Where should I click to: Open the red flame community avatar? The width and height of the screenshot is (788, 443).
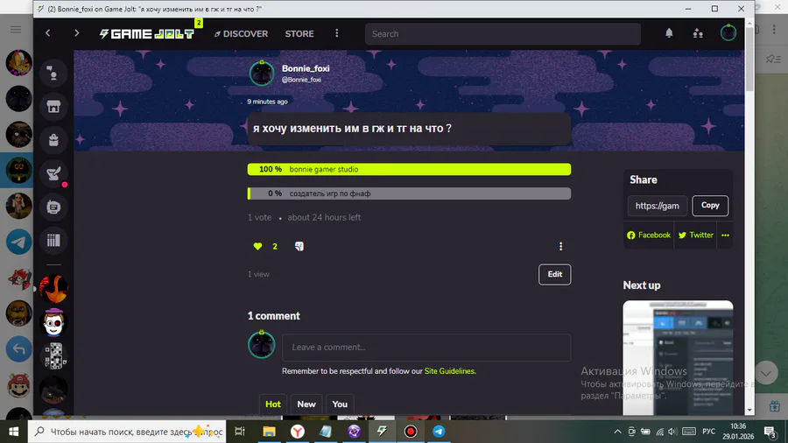click(53, 289)
